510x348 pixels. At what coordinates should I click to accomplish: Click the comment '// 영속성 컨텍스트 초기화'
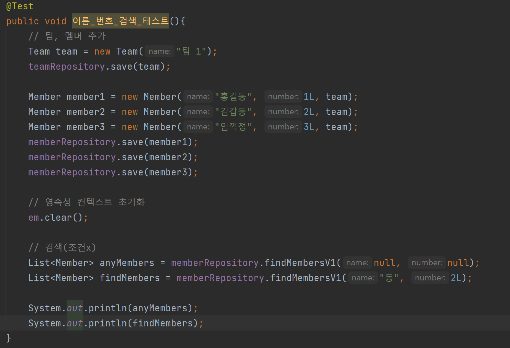point(87,202)
